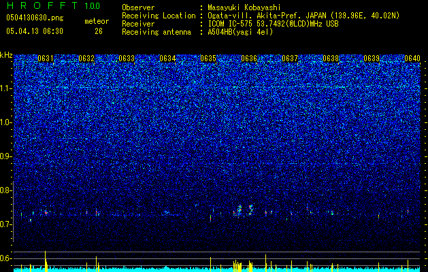
Task: Click the date stamp 05.04.13 06:30
Action: tap(35, 31)
